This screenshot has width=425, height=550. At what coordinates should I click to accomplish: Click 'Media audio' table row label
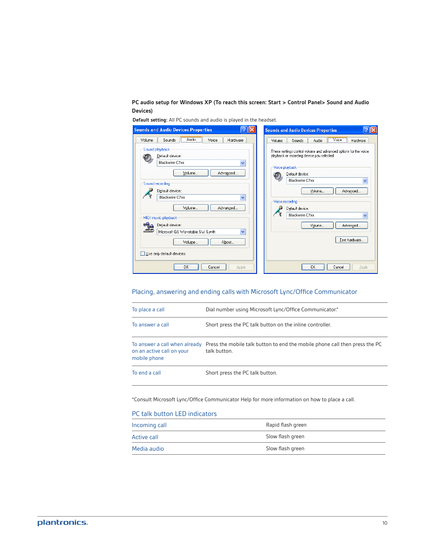pyautogui.click(x=148, y=449)
